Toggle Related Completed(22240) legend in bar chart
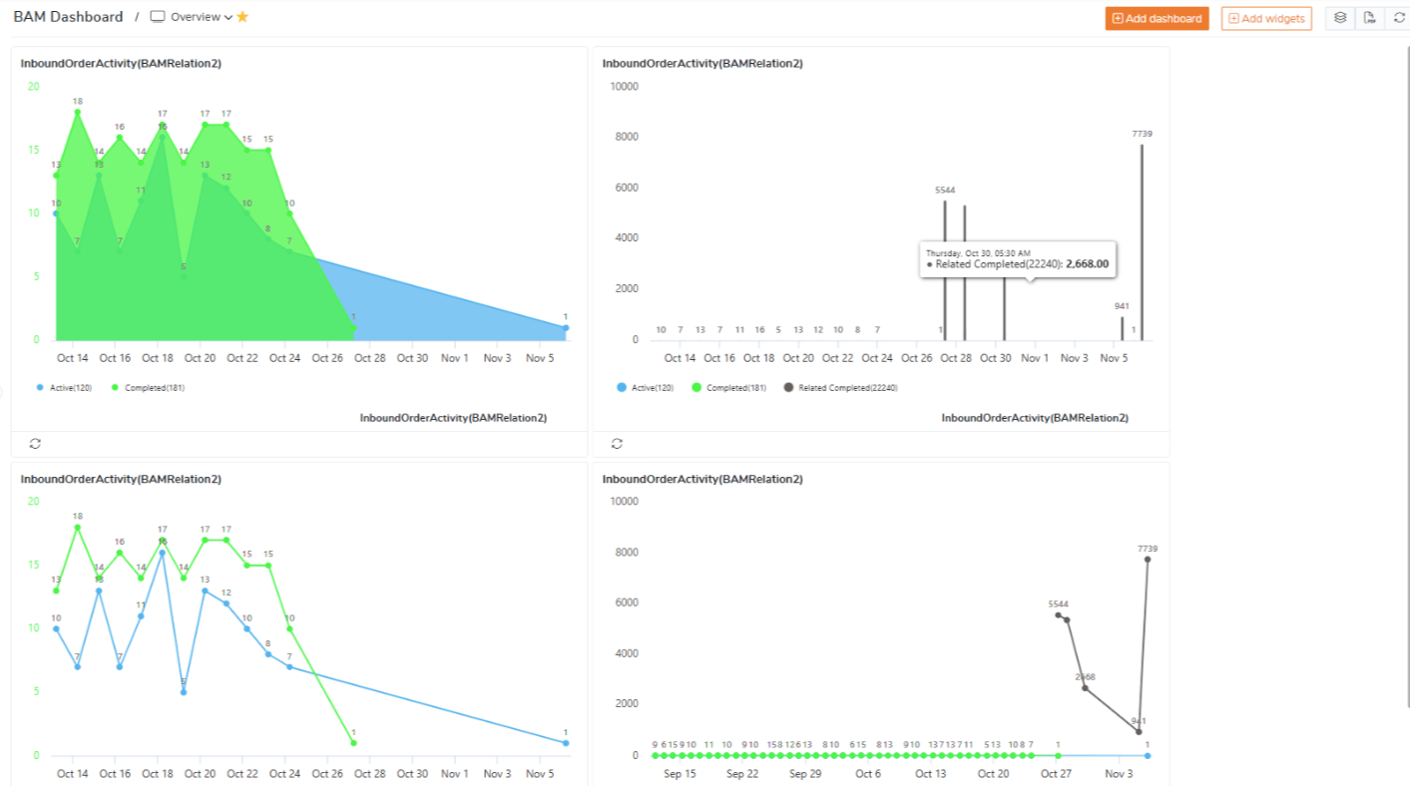Screen dimensions: 1410x791 point(840,387)
